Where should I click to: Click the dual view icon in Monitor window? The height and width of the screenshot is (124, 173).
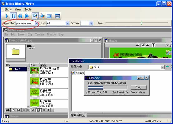tap(138, 45)
